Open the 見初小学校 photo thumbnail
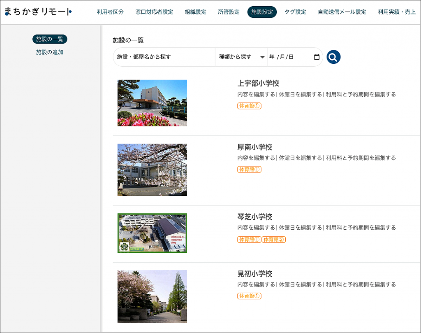 pos(152,296)
